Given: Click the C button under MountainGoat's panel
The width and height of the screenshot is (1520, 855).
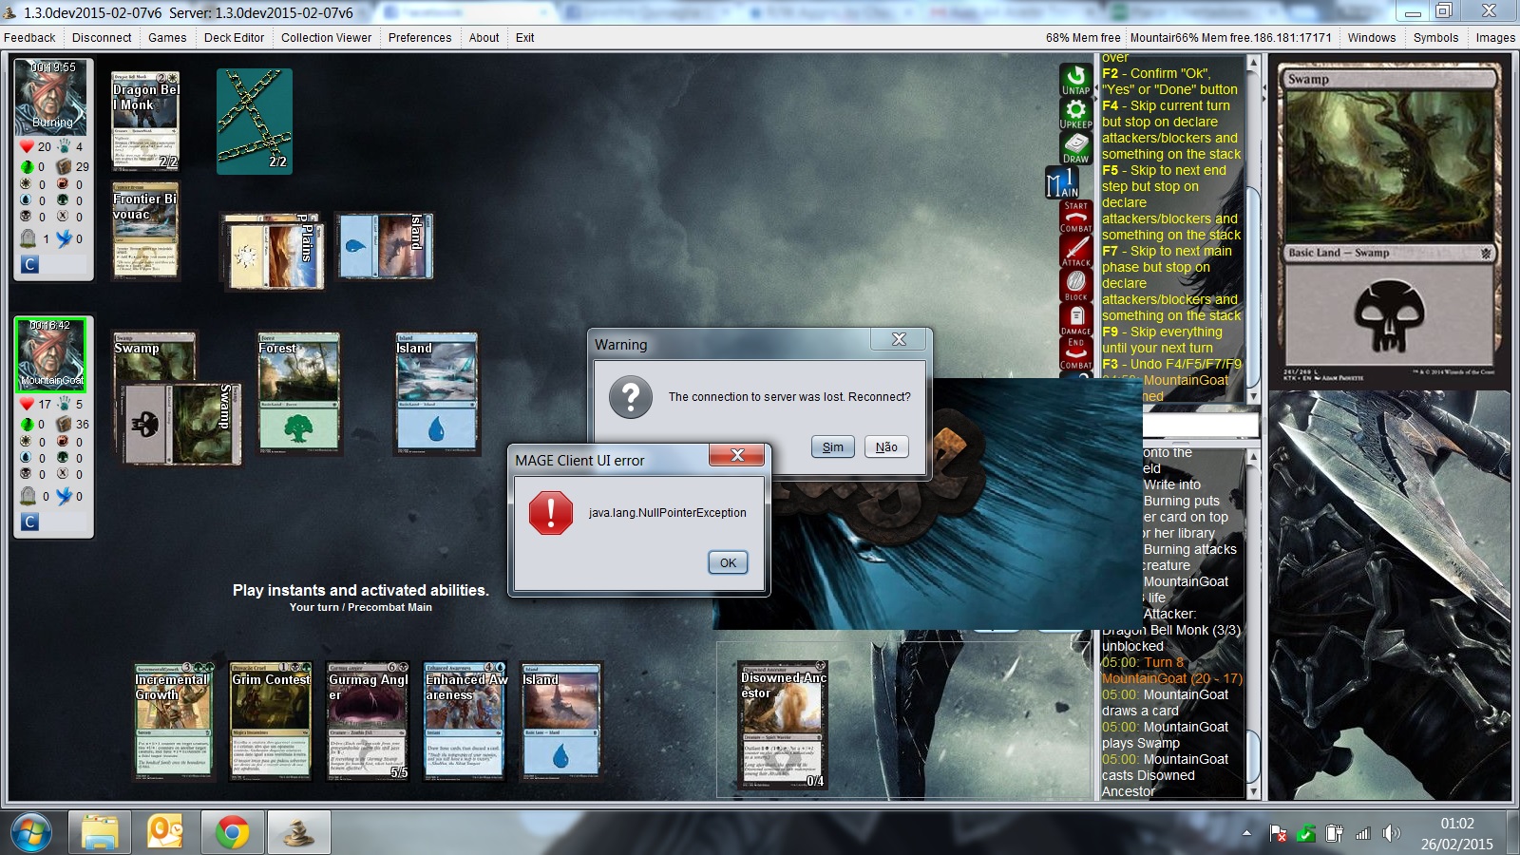Looking at the screenshot, I should (29, 522).
